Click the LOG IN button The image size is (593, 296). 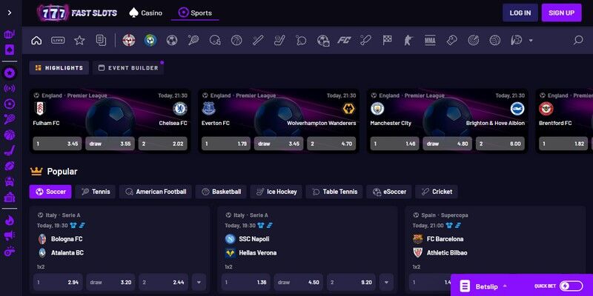pyautogui.click(x=520, y=13)
